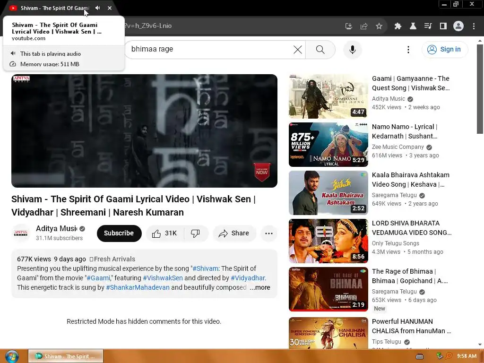484x363 pixels.
Task: Click the #VishwakSen hashtag link
Action: [x=163, y=278]
